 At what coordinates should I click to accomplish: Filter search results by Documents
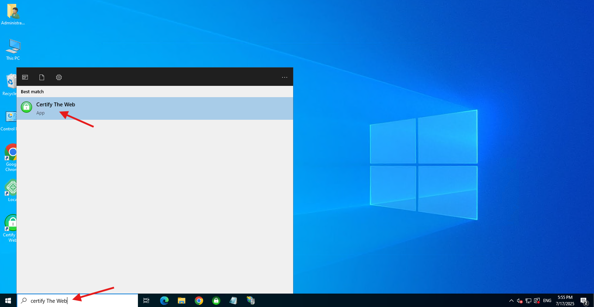pyautogui.click(x=42, y=77)
